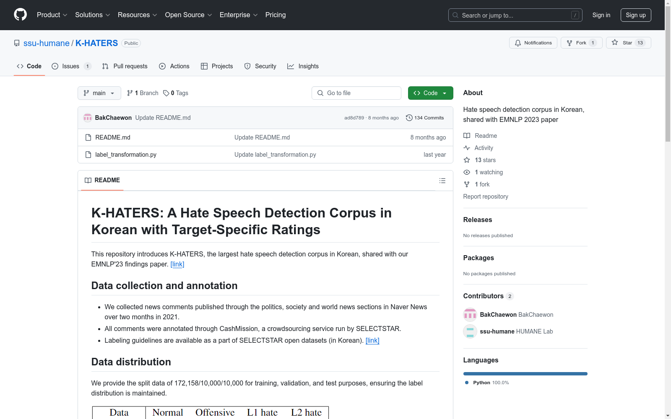Open the K-HATERS repository name link

click(96, 43)
